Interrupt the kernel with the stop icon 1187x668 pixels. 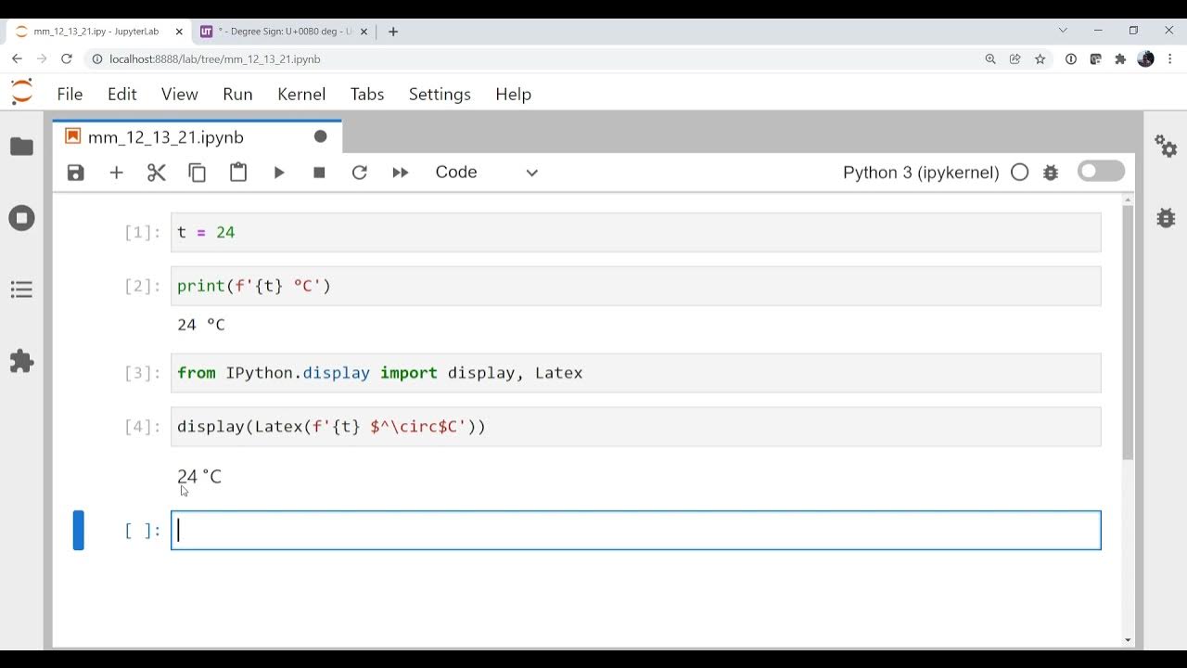click(x=319, y=173)
